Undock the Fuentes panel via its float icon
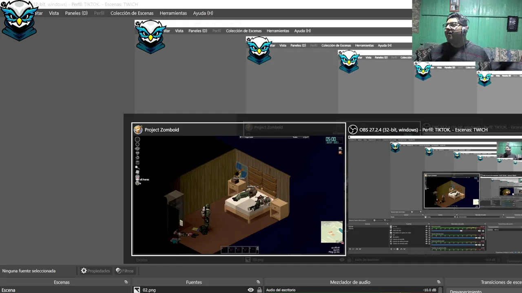 click(258, 282)
